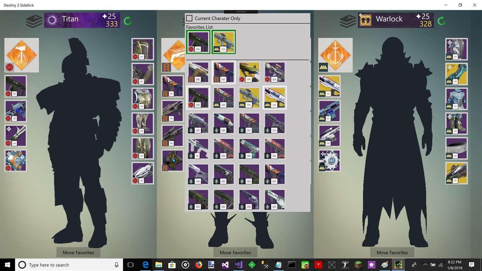The height and width of the screenshot is (271, 482).
Task: Open the Action Center notifications icon
Action: (x=472, y=265)
